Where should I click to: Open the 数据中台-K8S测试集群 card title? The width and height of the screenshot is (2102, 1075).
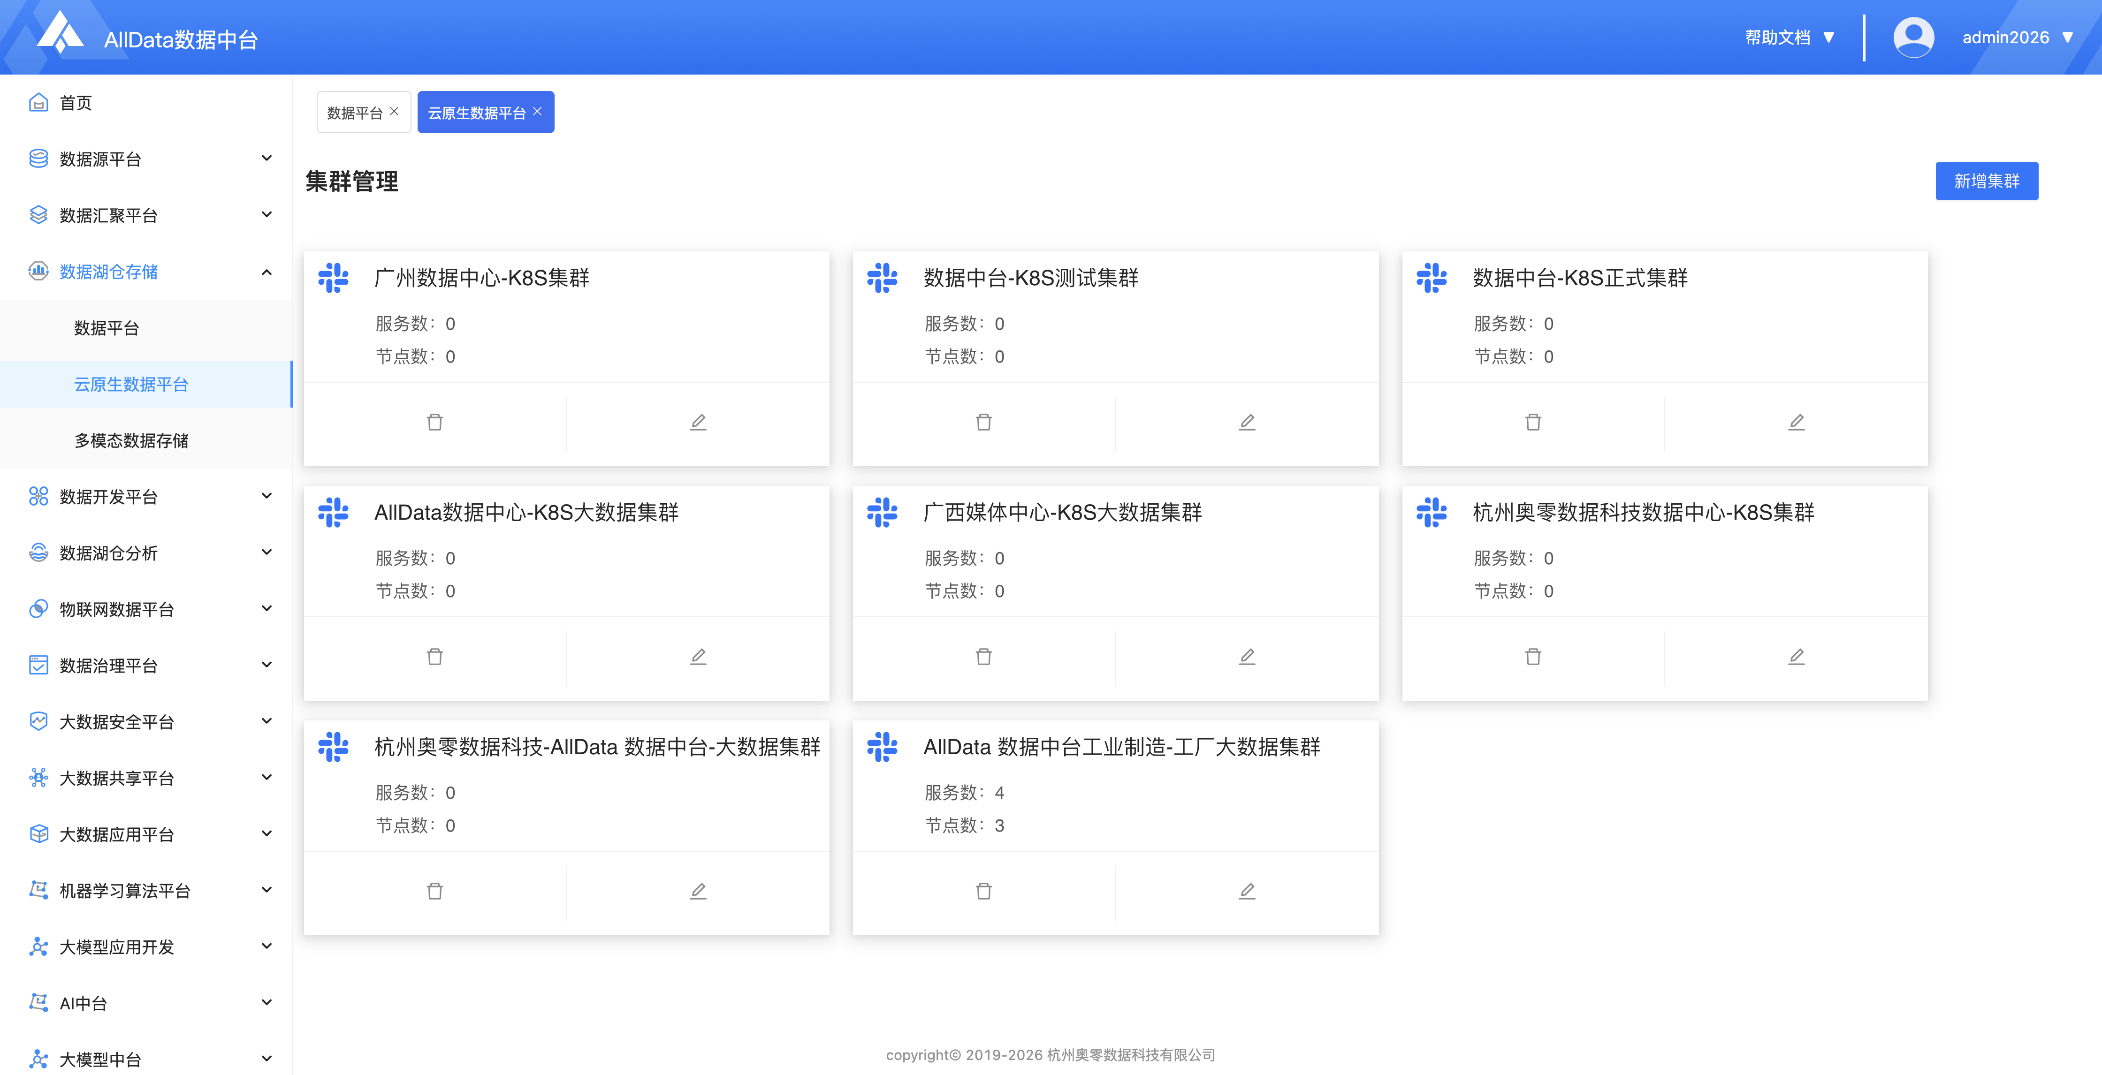(1031, 278)
